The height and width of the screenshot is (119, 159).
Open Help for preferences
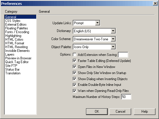click(x=145, y=112)
